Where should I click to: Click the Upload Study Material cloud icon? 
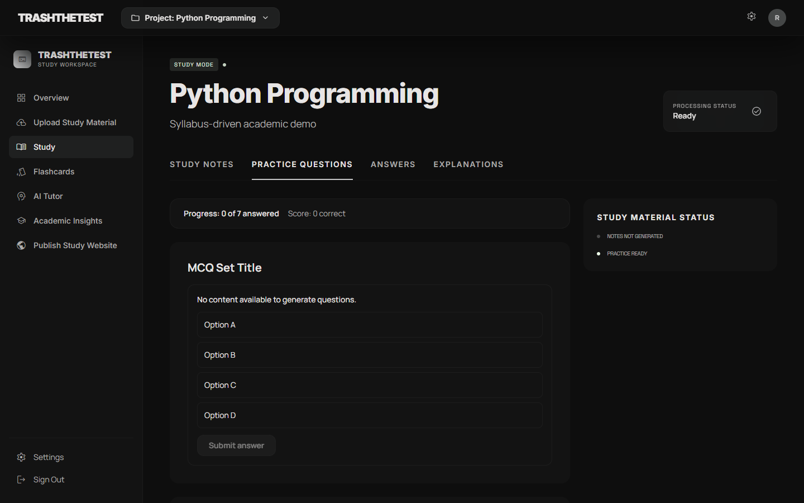coord(21,122)
